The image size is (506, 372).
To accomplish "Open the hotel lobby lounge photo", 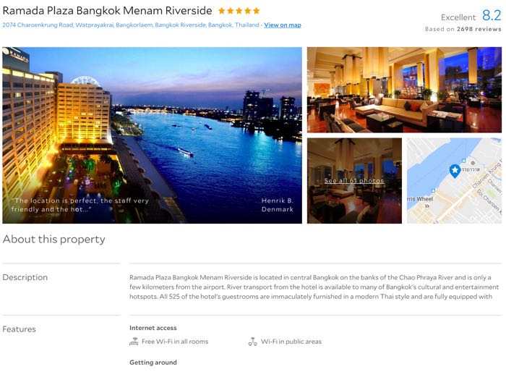I will (x=404, y=90).
